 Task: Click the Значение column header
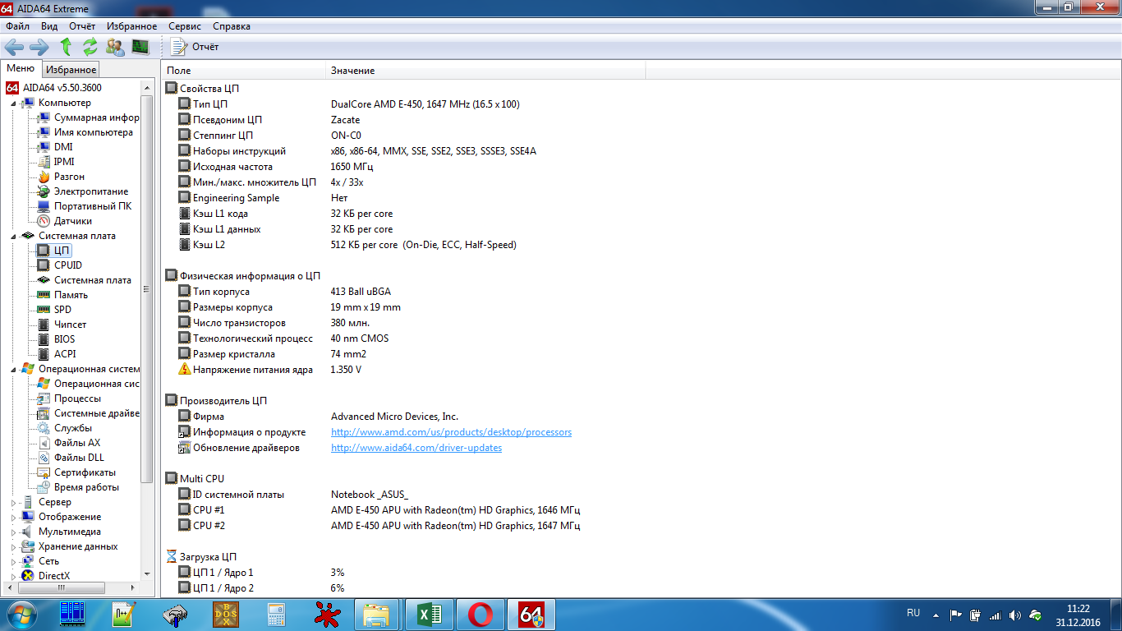pyautogui.click(x=352, y=71)
